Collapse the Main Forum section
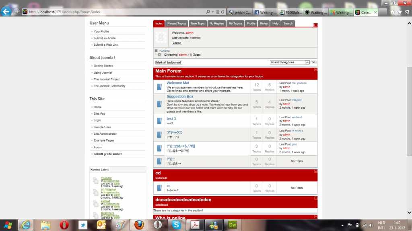The height and width of the screenshot is (231, 412). 315,70
